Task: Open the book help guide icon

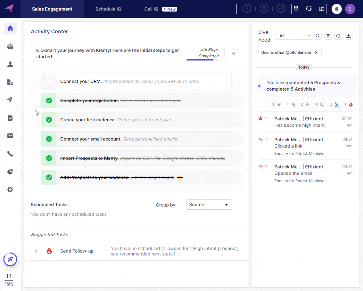Action: click(x=322, y=9)
